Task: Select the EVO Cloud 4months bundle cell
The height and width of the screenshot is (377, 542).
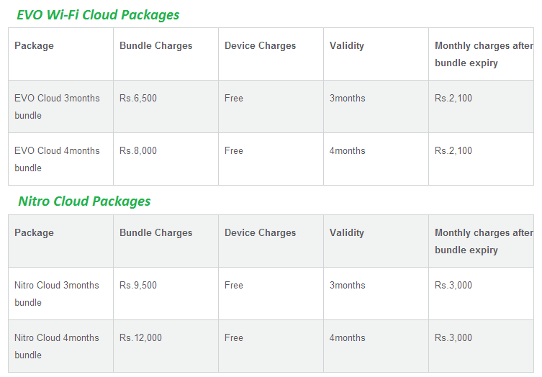Action: click(61, 159)
